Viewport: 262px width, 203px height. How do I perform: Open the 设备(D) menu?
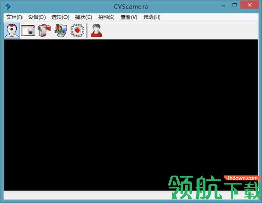pos(37,17)
